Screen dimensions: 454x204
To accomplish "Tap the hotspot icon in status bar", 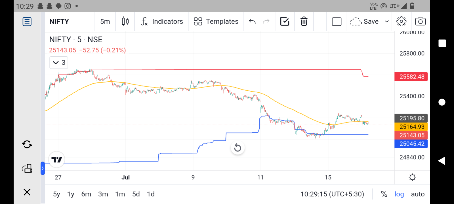I will coord(384,6).
